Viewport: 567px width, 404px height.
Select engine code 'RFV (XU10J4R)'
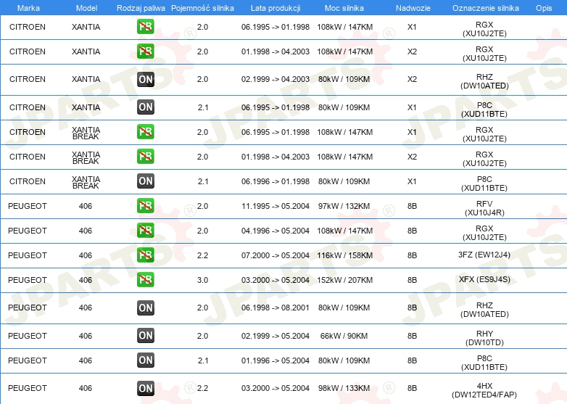pos(484,208)
